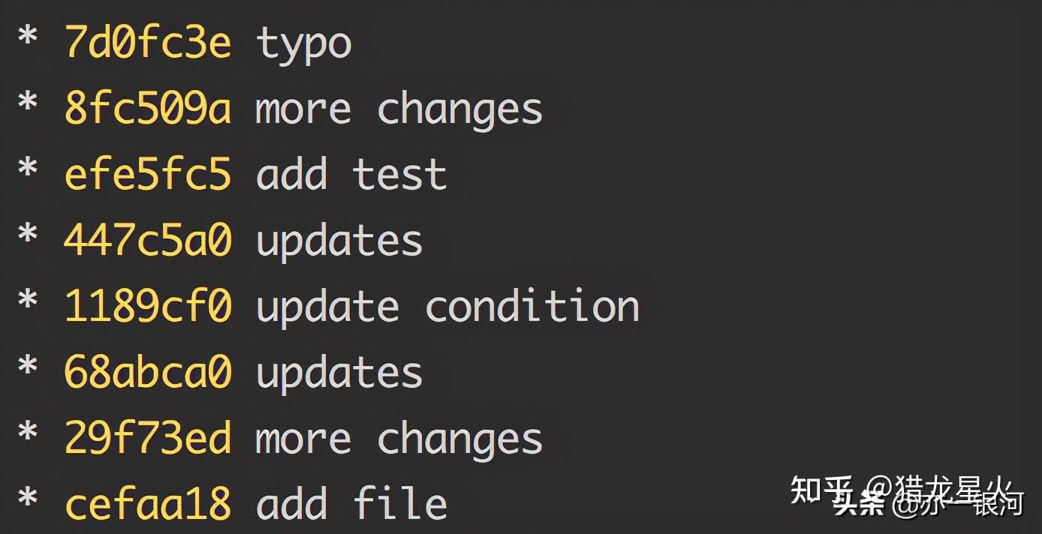
Task: Select commit hash 8fc509a
Action: [x=148, y=109]
